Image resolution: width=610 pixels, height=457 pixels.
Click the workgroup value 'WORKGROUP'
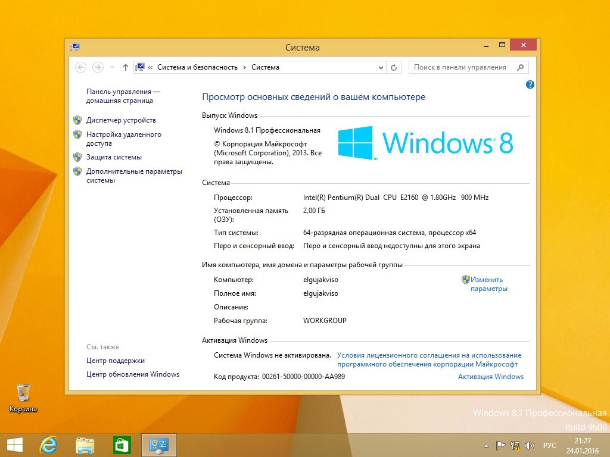[x=325, y=321]
